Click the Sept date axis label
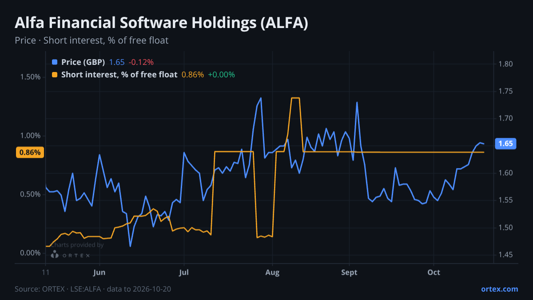 point(350,272)
